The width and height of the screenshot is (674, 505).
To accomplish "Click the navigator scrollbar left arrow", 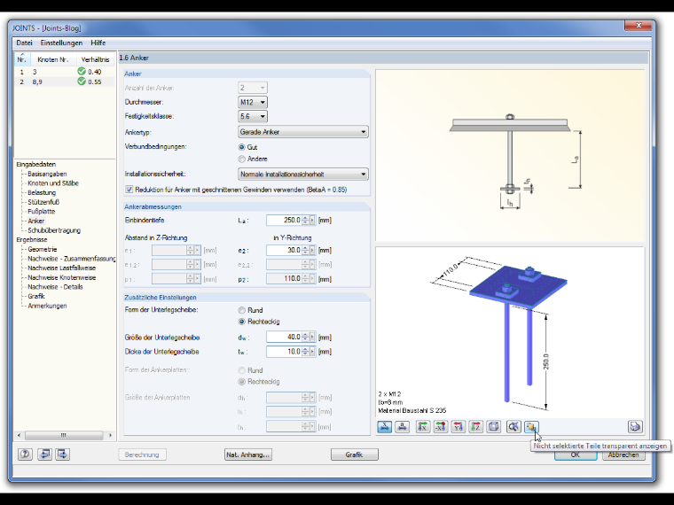I will tap(19, 435).
